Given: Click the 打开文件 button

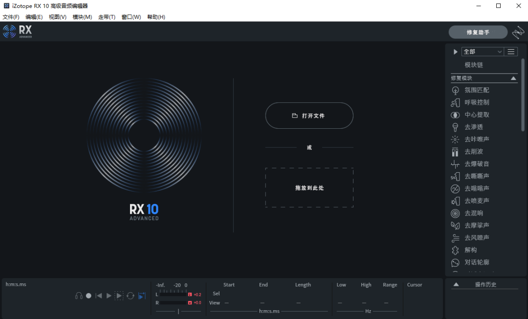Looking at the screenshot, I should tap(309, 116).
